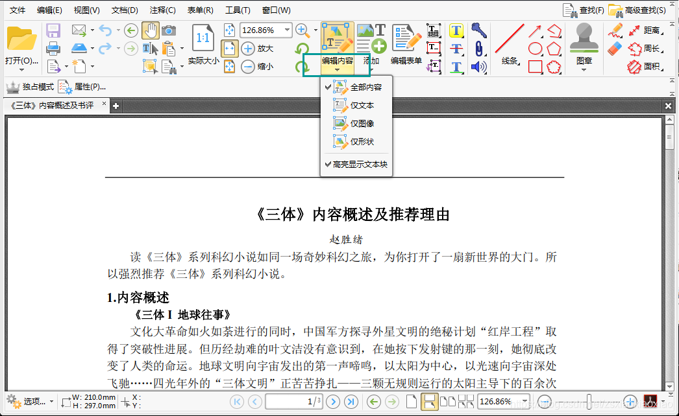Pick the red arrow drawing tool
The height and width of the screenshot is (416, 679).
click(x=535, y=31)
